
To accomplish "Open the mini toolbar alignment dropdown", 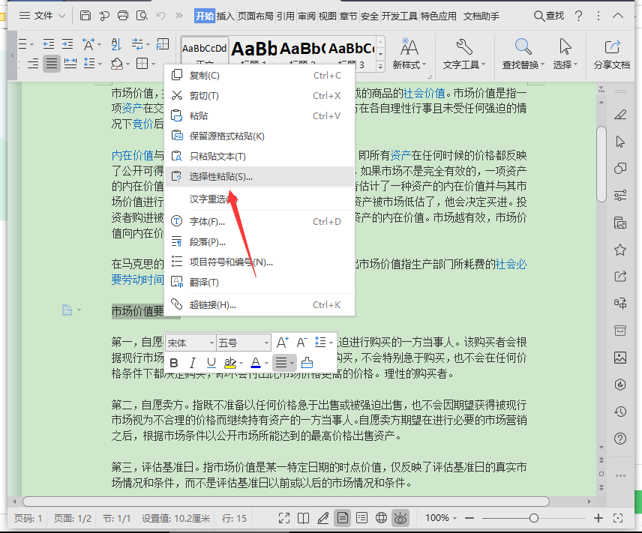I will [x=292, y=363].
